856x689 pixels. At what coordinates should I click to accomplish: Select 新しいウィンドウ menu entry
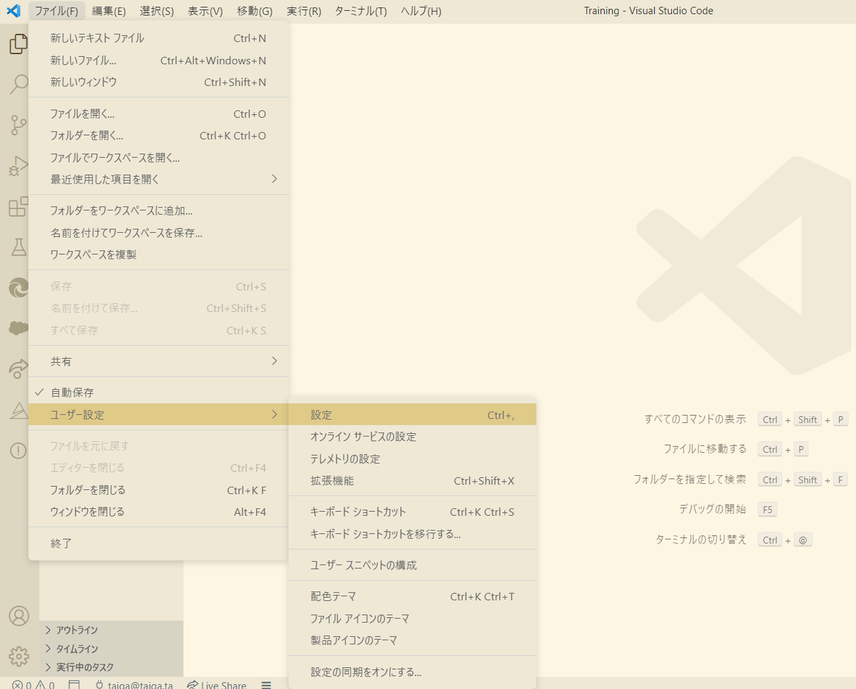point(158,82)
